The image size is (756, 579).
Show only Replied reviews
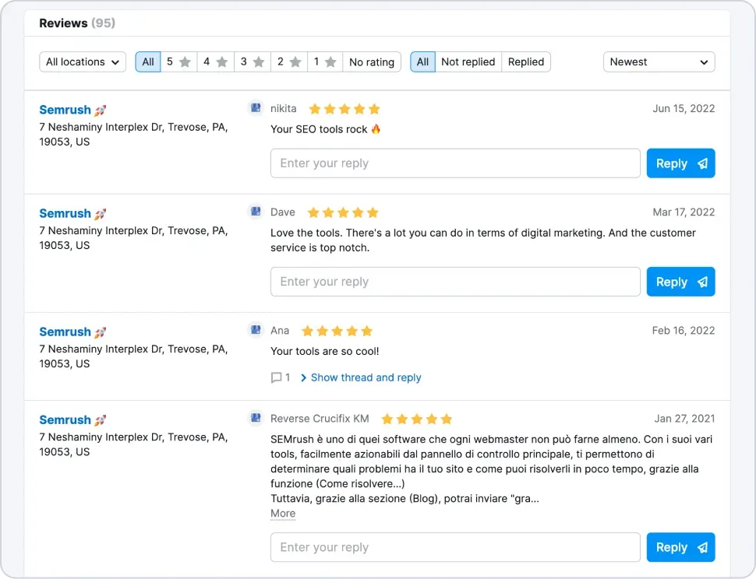(526, 62)
